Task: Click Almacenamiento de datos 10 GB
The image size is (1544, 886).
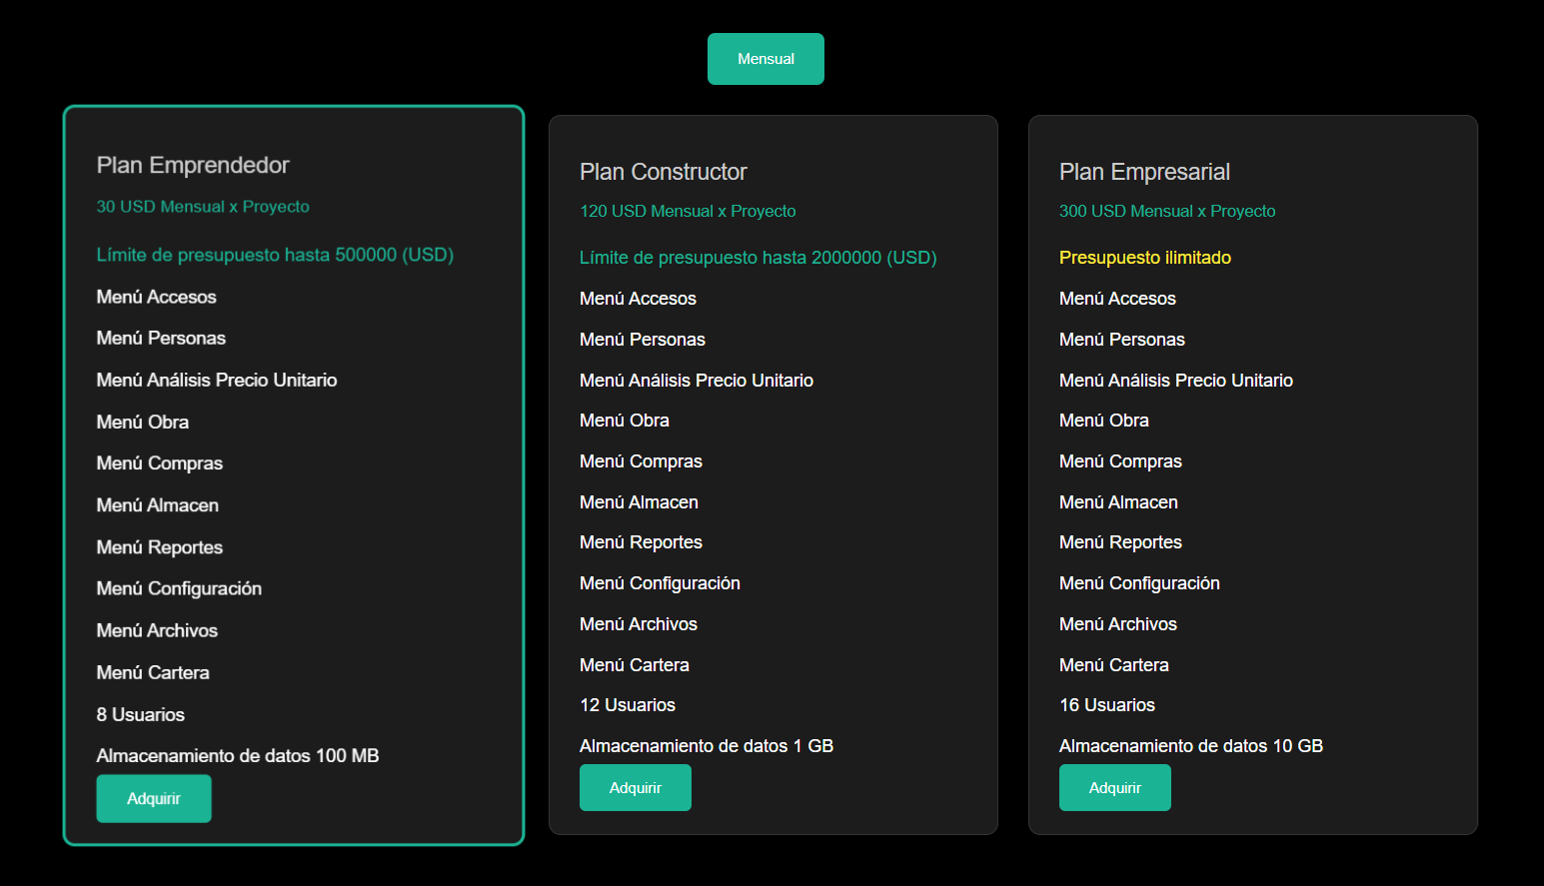Action: click(x=1191, y=746)
